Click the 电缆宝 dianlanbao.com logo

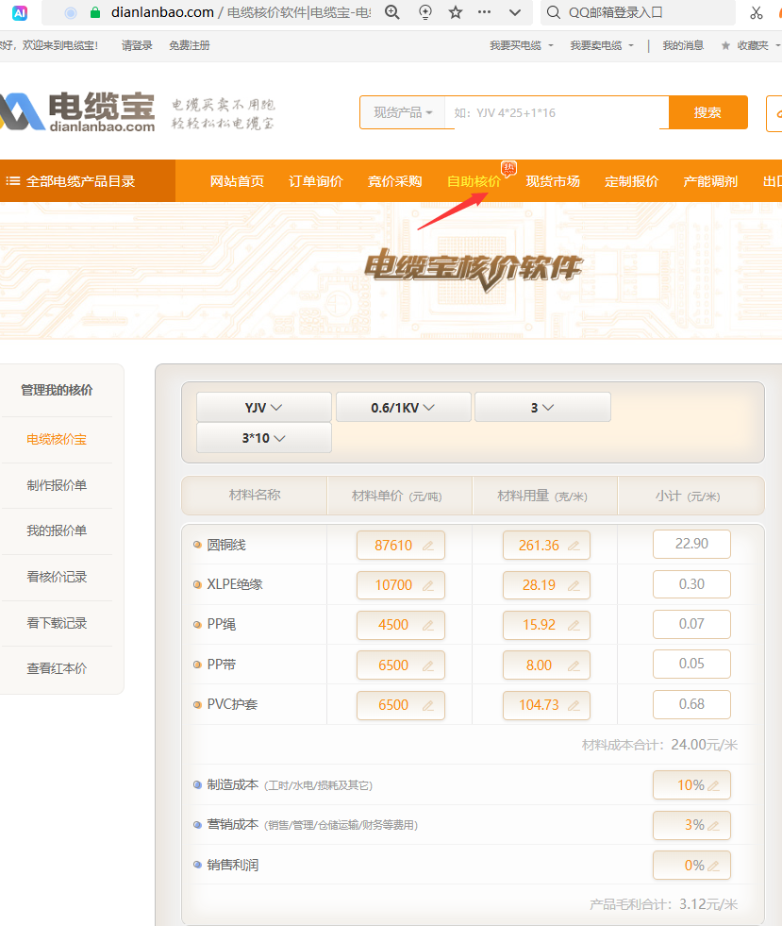(77, 111)
